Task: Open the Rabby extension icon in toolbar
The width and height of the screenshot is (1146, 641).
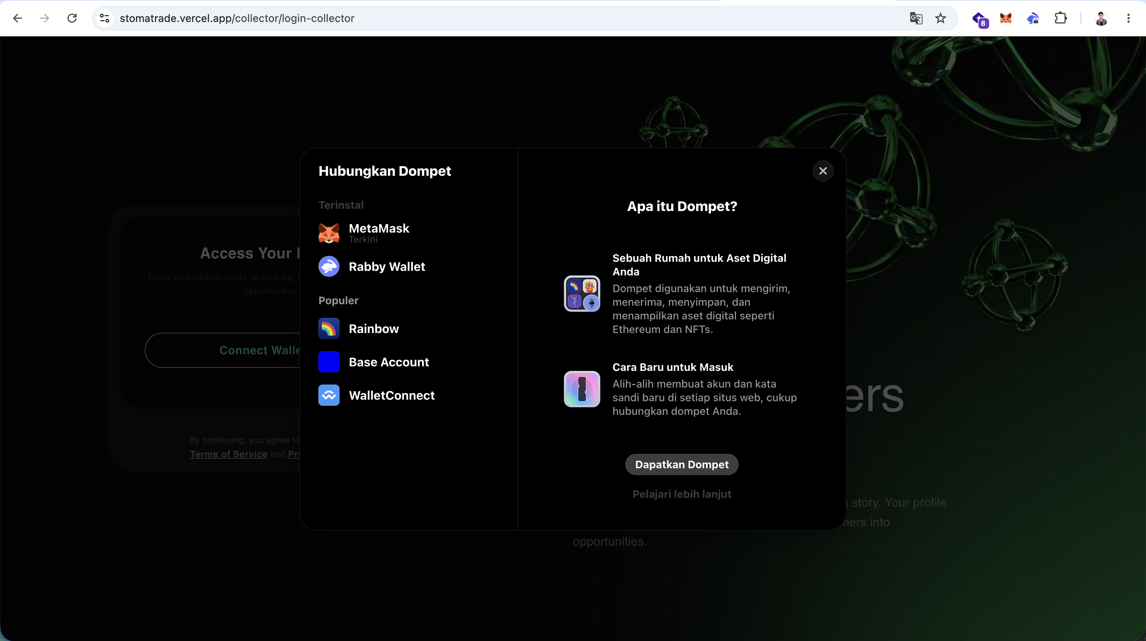Action: tap(1033, 18)
